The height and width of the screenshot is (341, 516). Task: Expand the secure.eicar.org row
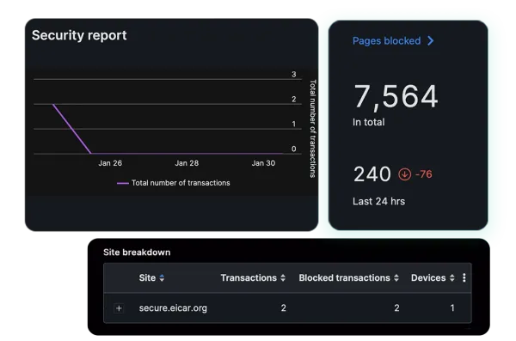pos(119,308)
